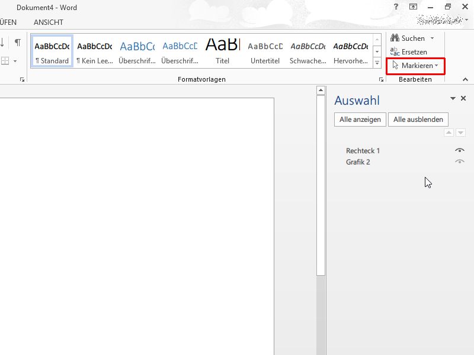Click the borders grid icon
The width and height of the screenshot is (474, 355).
click(x=5, y=61)
